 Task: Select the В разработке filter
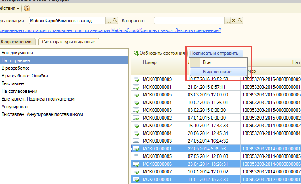pyautogui.click(x=64, y=68)
